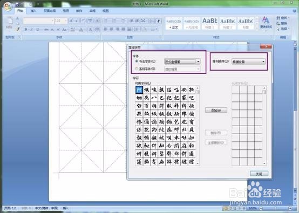Apply the 标题 1 heading style
The image size is (299, 213).
pyautogui.click(x=209, y=23)
